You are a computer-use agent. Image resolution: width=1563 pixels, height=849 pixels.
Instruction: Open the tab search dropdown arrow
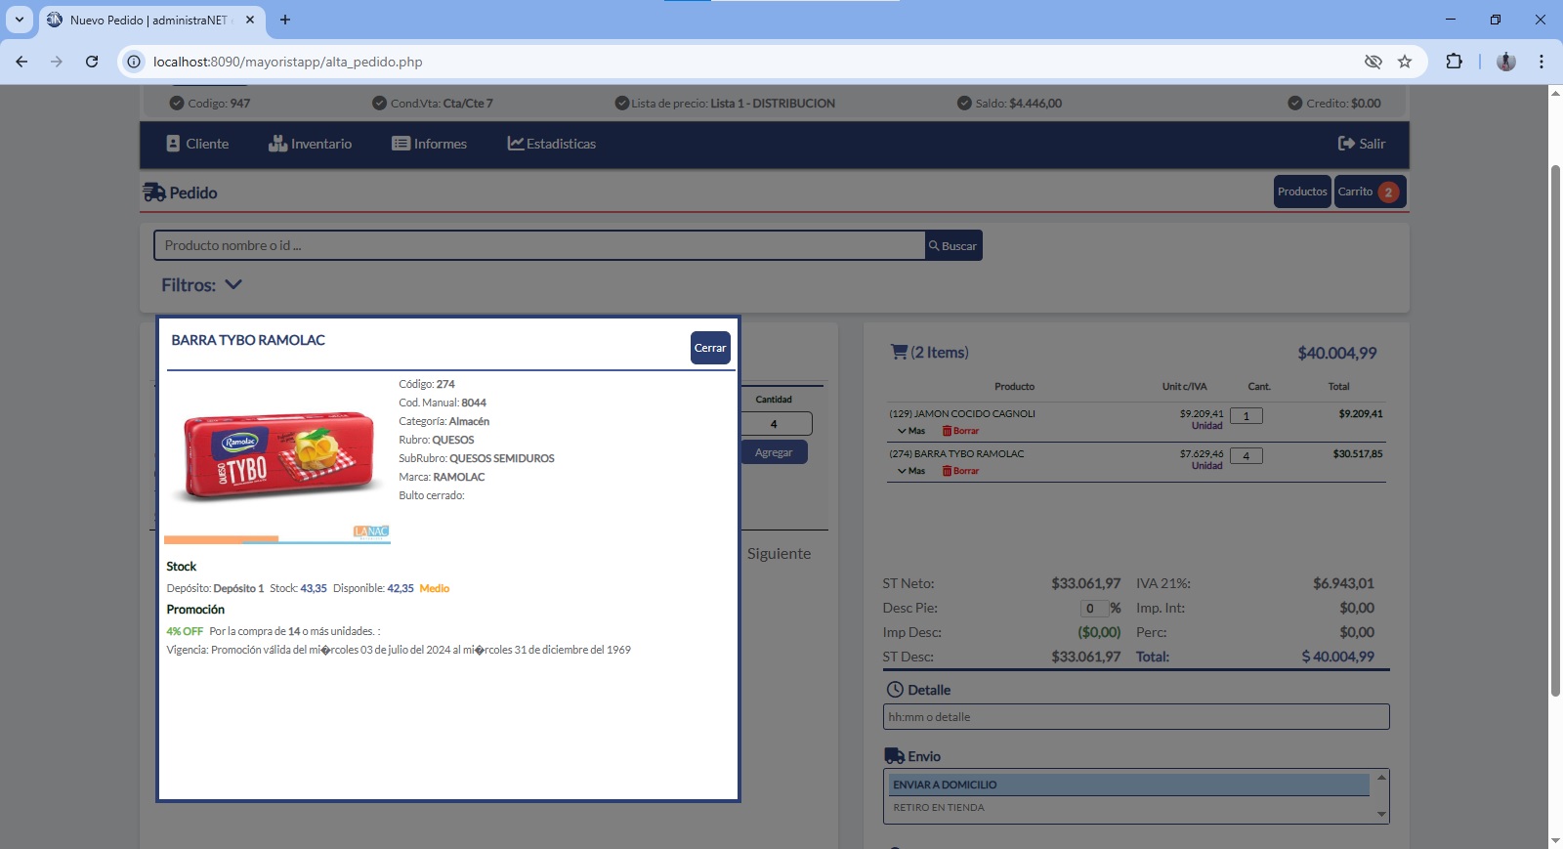point(19,20)
